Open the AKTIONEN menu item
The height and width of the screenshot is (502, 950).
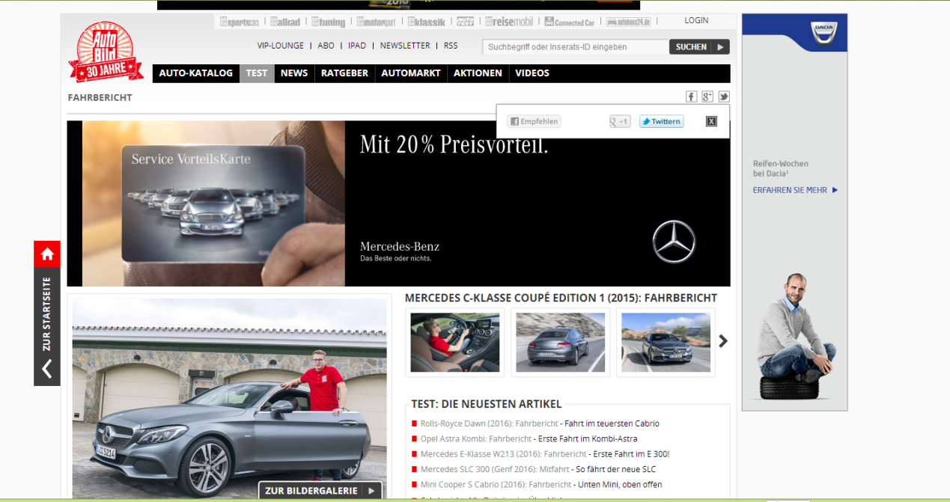point(478,73)
